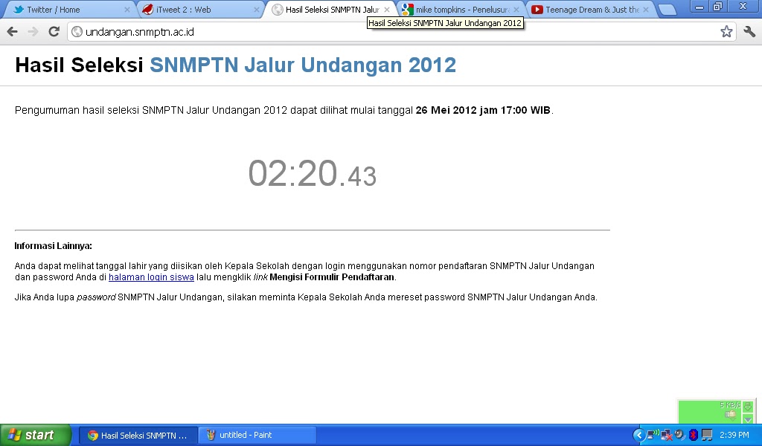Switch to Chrome taskbar button Hasil Seleksi SNMPTN
The width and height of the screenshot is (762, 446).
point(138,436)
